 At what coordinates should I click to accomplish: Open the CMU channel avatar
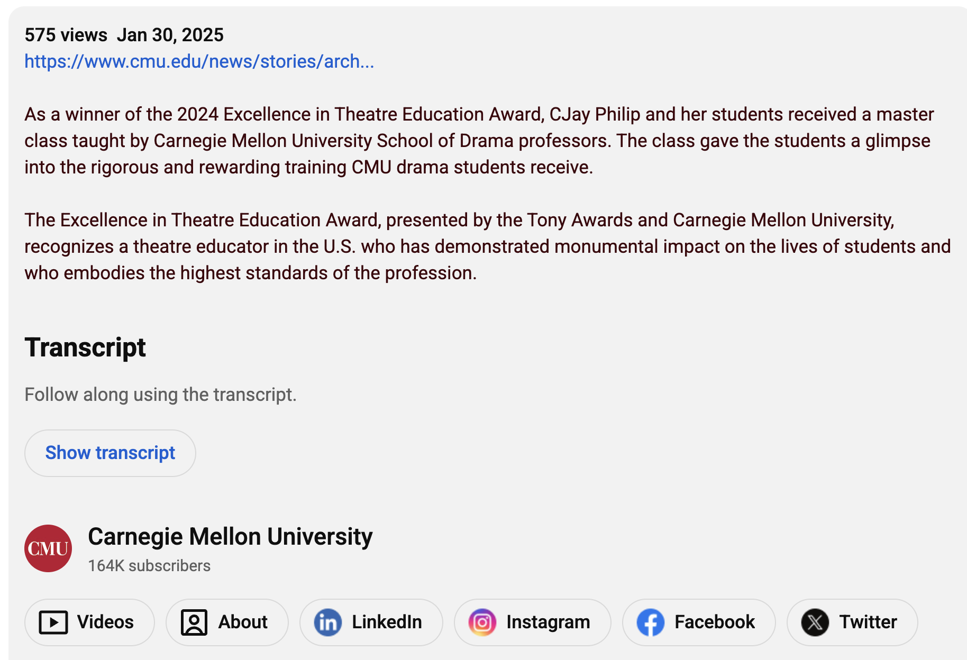(x=48, y=548)
